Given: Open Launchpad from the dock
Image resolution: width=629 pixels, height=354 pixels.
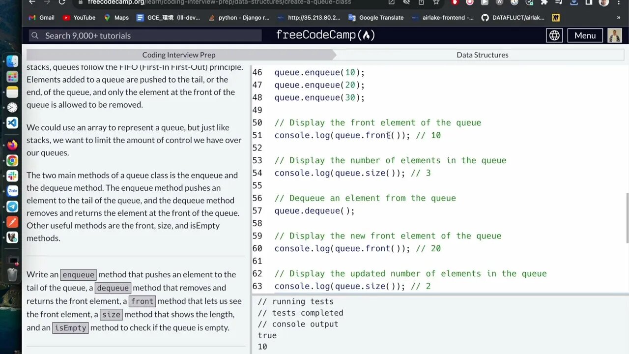Looking at the screenshot, I should tap(12, 77).
